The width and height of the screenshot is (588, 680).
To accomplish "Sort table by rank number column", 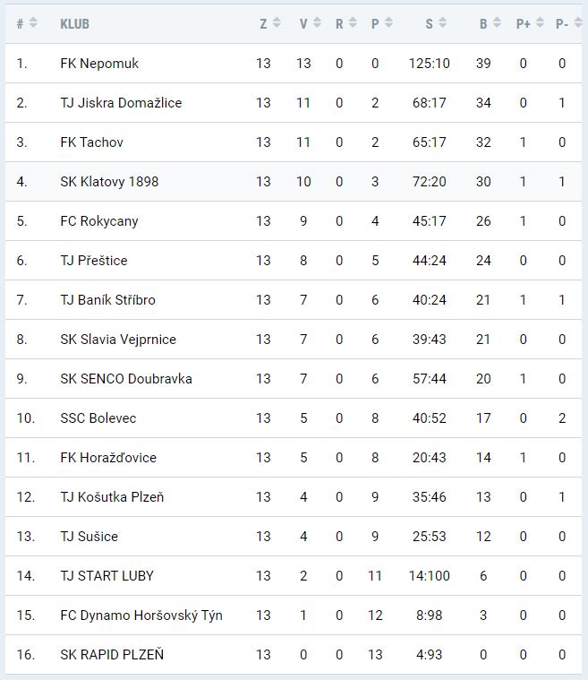I will point(33,24).
